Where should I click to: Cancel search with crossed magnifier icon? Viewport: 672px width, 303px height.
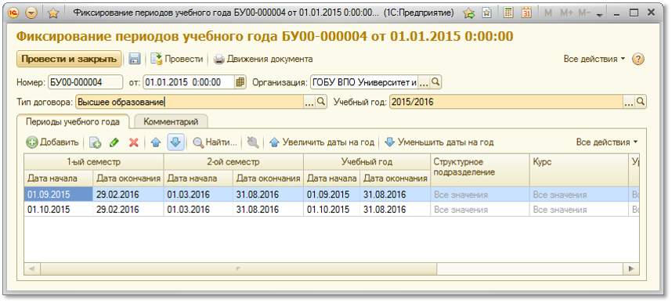click(x=253, y=142)
